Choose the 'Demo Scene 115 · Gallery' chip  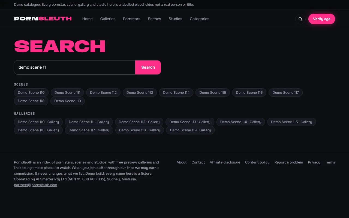tap(291, 122)
